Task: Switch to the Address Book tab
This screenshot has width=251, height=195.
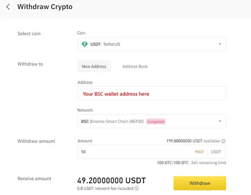Action: 135,66
